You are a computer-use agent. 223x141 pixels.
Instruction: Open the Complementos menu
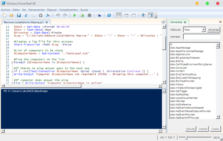click(x=69, y=10)
